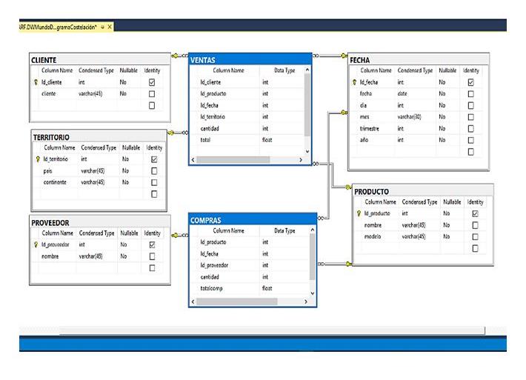Image resolution: width=526 pixels, height=380 pixels.
Task: Click Identity header in PRODUCTO
Action: click(475, 201)
